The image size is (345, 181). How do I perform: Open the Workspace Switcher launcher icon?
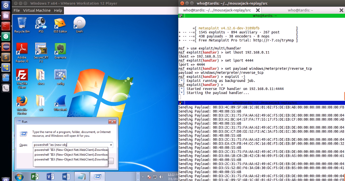(x=6, y=78)
